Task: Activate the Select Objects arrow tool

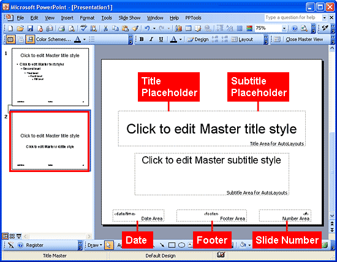Action: [x=108, y=245]
